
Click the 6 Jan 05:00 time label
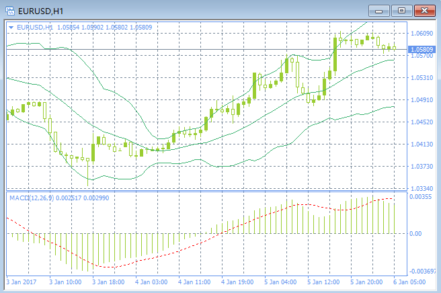[409, 282]
